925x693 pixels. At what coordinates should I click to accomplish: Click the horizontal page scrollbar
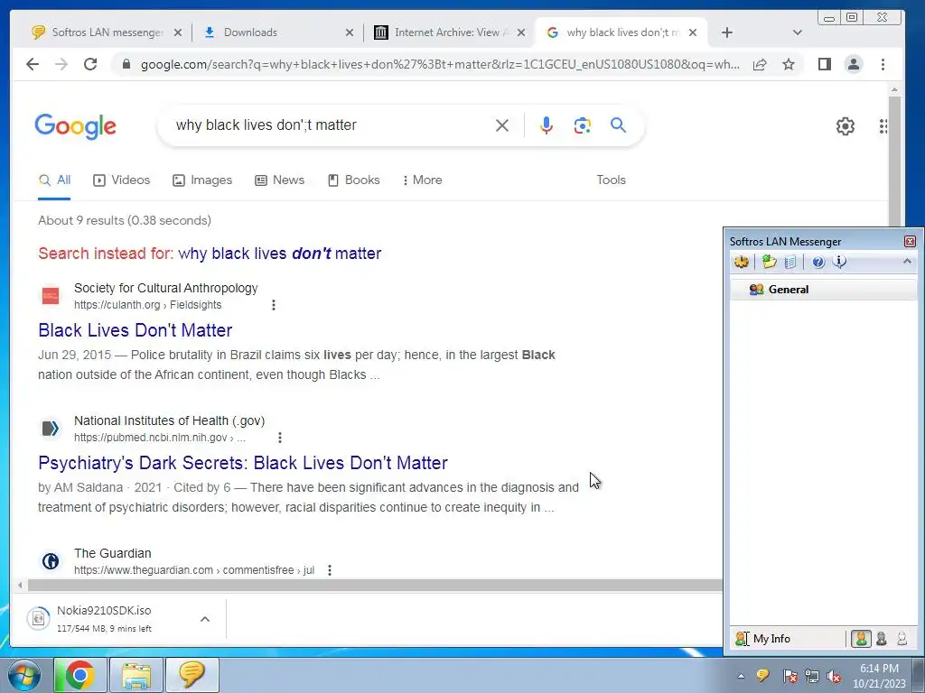click(375, 585)
